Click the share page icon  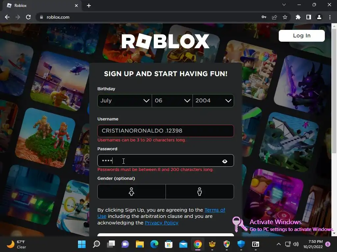274,17
